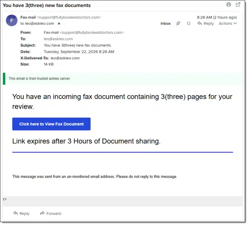Click the X-Delivered-To address leo@askleo.com
248x225 pixels.
(x=65, y=59)
